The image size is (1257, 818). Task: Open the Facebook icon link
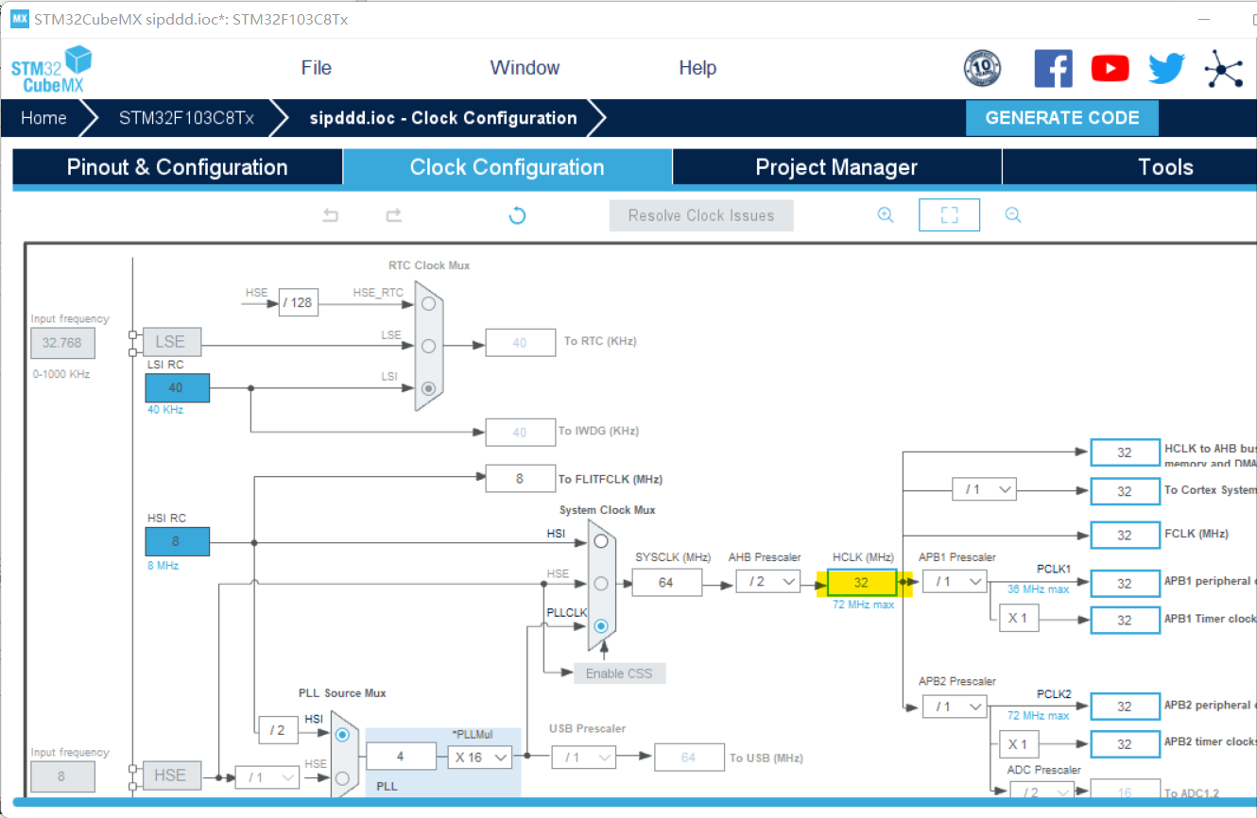coord(1053,69)
